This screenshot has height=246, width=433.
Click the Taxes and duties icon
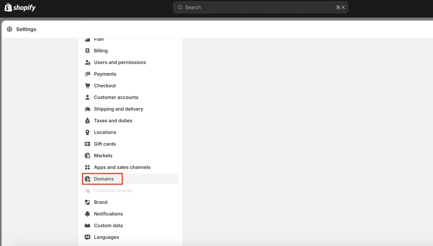(x=88, y=121)
